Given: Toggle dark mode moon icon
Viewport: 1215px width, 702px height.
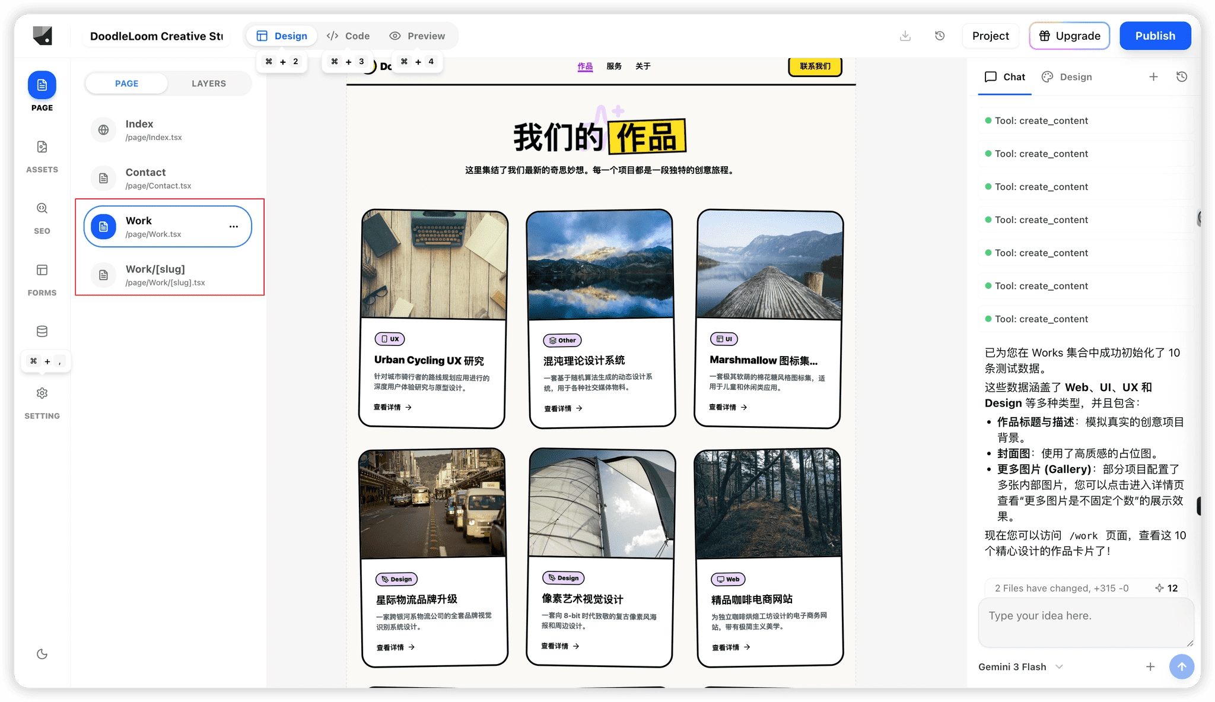Looking at the screenshot, I should tap(42, 654).
